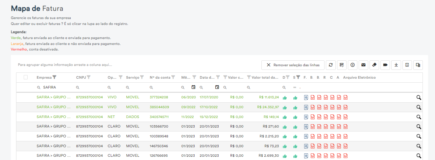Image resolution: width=435 pixels, height=160 pixels.
Task: Click value cell R$ 2.215,20
Action: 269,136
